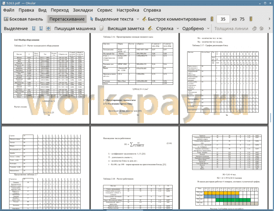Expand the annotation toolbar overflow chevron
Image resolution: width=274 pixels, height=211 pixels.
(x=269, y=28)
